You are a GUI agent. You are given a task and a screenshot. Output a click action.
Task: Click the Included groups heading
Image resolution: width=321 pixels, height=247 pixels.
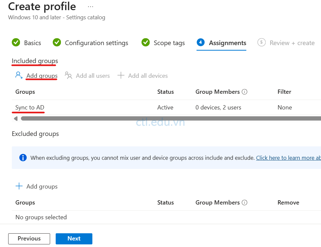pyautogui.click(x=35, y=61)
